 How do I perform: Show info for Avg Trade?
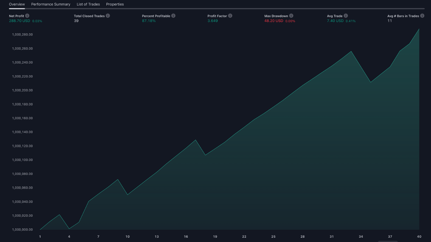tap(346, 16)
